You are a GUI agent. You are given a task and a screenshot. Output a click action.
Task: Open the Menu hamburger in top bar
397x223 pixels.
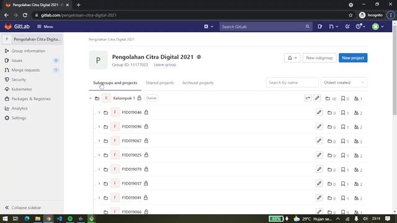(x=45, y=27)
